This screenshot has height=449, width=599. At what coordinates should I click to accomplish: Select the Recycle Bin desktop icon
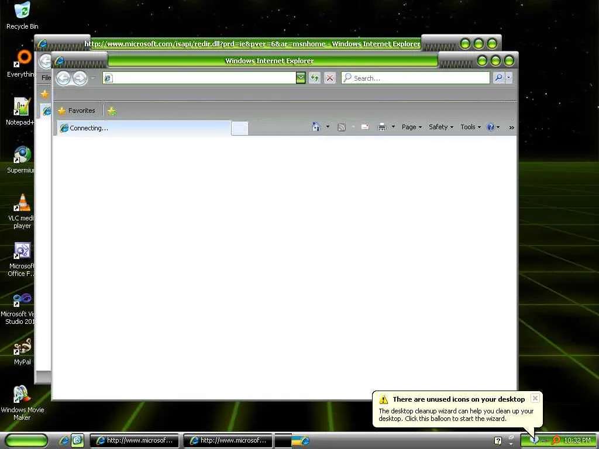pyautogui.click(x=22, y=16)
